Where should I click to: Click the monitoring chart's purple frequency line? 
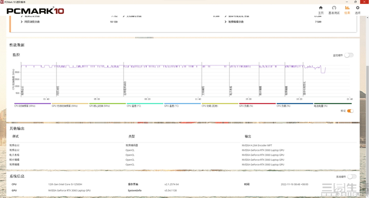pos(148,66)
